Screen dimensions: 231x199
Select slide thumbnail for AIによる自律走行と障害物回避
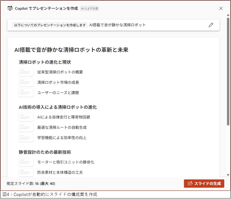26,117
